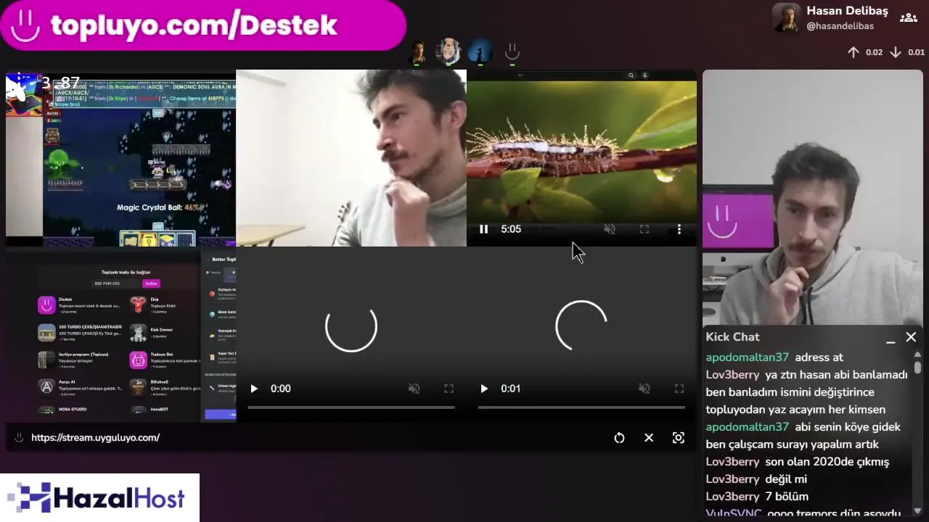The height and width of the screenshot is (522, 929).
Task: Click the @hasandelibas username
Action: 840,26
